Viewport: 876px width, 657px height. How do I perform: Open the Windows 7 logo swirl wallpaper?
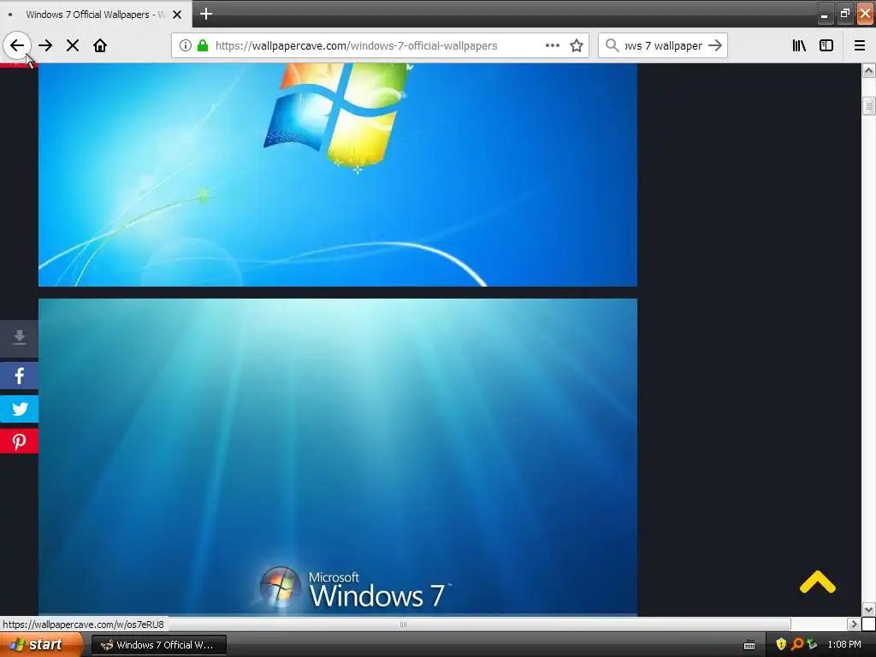[337, 175]
